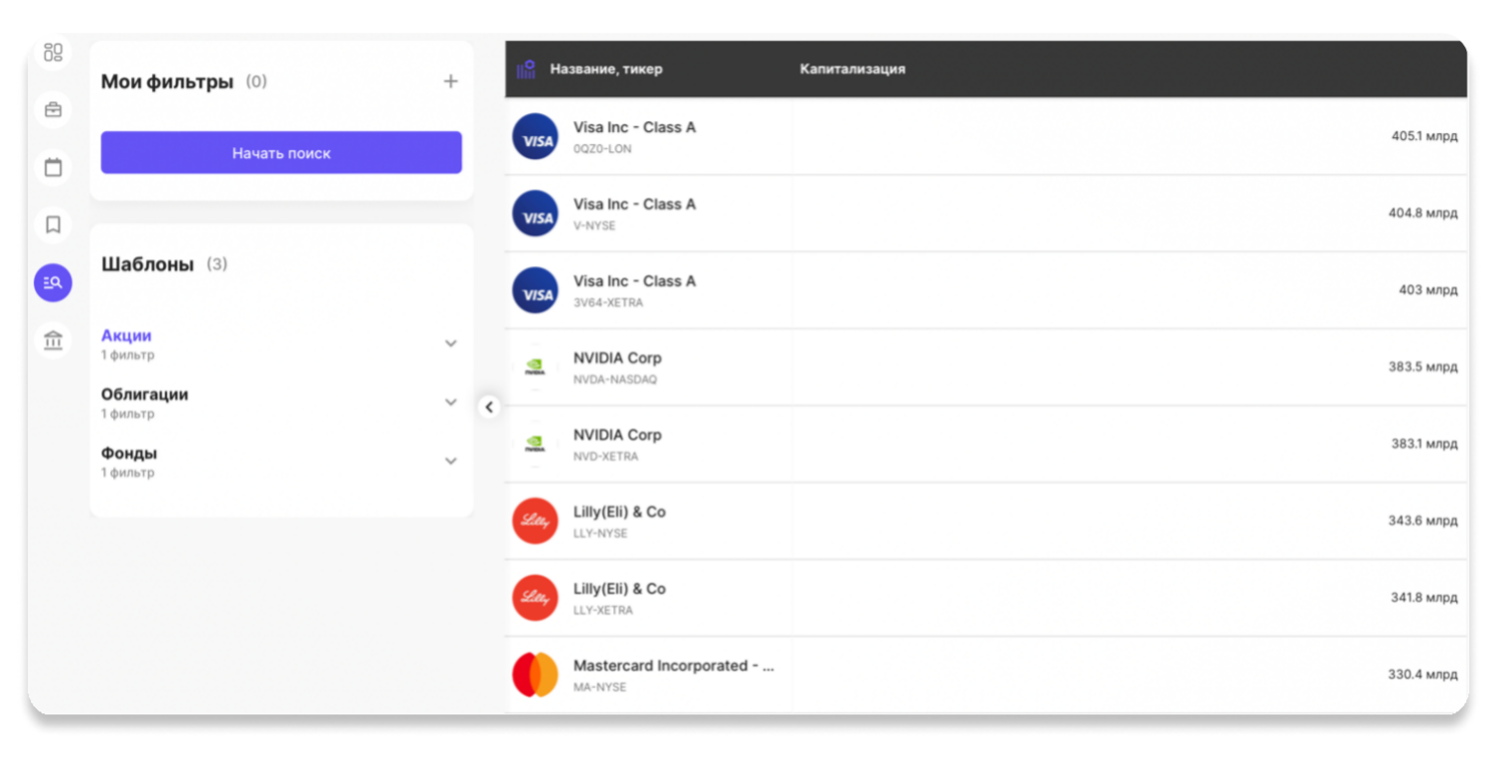Click the Visa logo for 0QZ0-LON
1499x768 pixels.
(536, 137)
